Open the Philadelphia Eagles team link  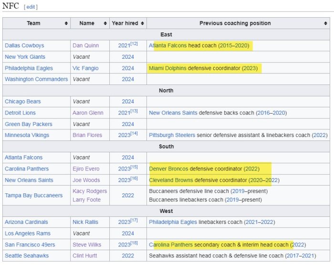[x=29, y=68]
